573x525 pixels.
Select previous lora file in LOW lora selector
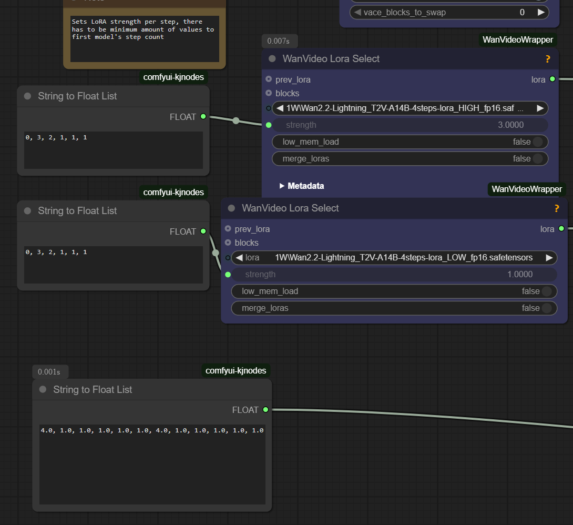(239, 258)
